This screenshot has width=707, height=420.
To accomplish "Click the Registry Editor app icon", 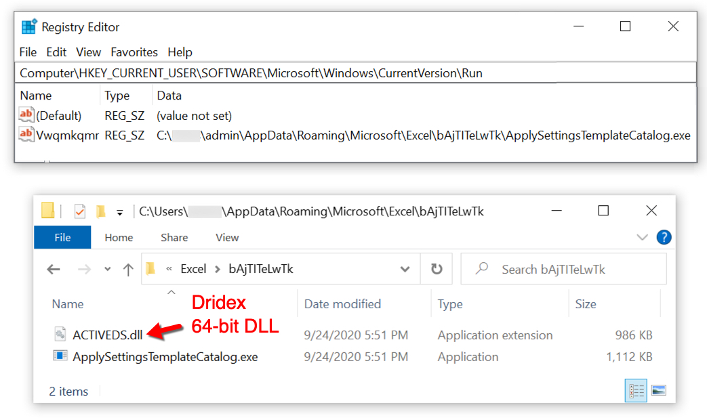I will coord(29,26).
